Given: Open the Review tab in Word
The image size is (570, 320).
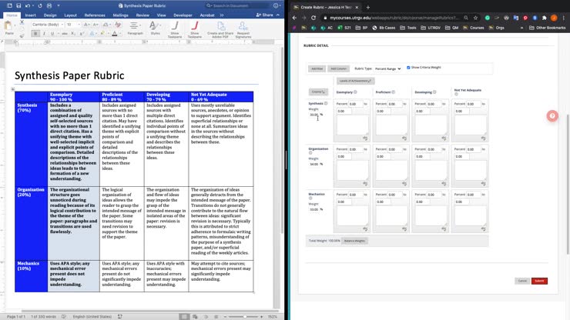Looking at the screenshot, I should coord(142,15).
